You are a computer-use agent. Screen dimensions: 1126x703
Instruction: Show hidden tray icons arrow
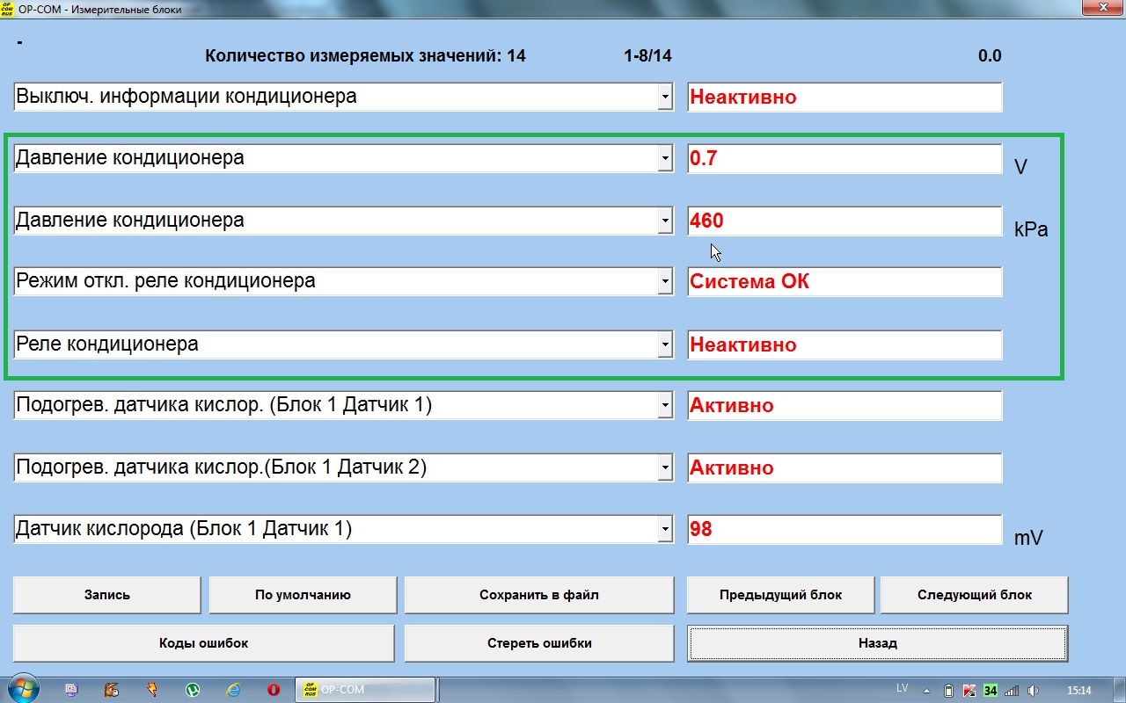pyautogui.click(x=927, y=690)
